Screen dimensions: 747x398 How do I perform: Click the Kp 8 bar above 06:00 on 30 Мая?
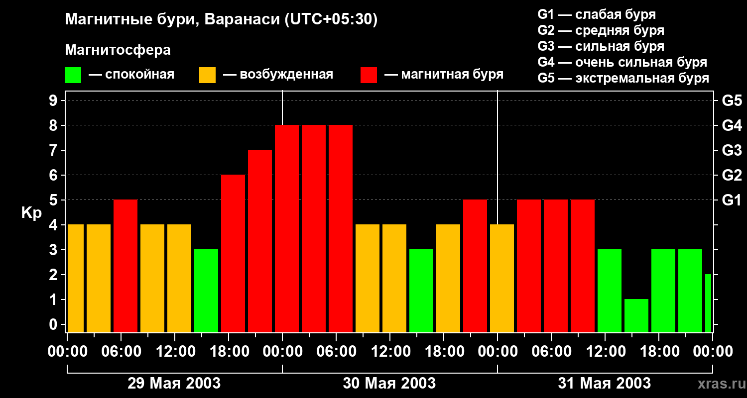point(341,228)
